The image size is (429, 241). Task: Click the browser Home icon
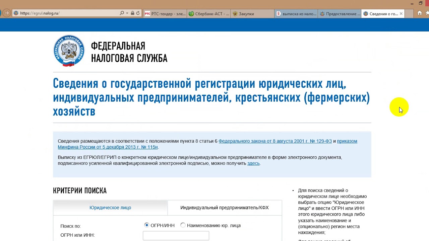pos(420,13)
